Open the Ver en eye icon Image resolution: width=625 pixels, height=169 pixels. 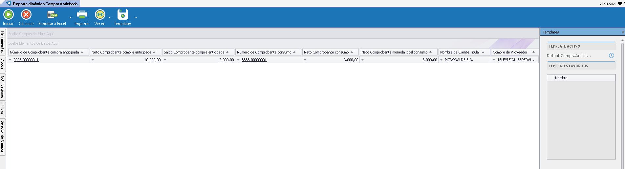[x=100, y=15]
